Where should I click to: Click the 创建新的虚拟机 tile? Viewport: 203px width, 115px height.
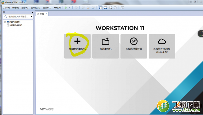[77, 46]
